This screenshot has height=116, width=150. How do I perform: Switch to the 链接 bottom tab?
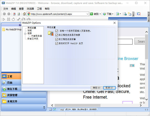tap(74, 109)
